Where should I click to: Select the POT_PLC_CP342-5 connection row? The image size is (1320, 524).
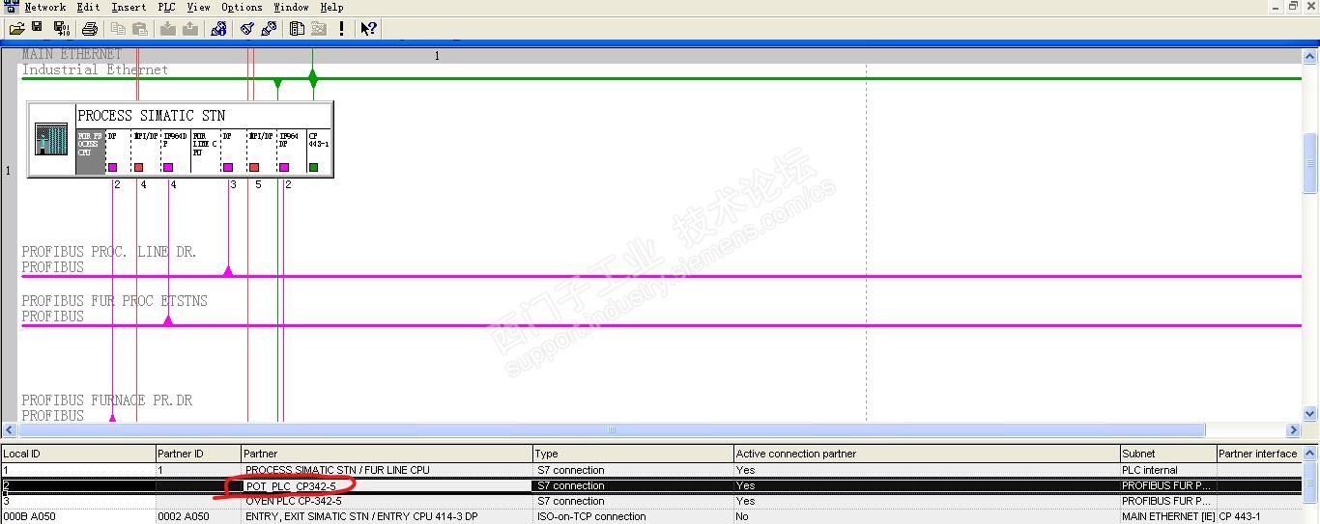coord(651,485)
